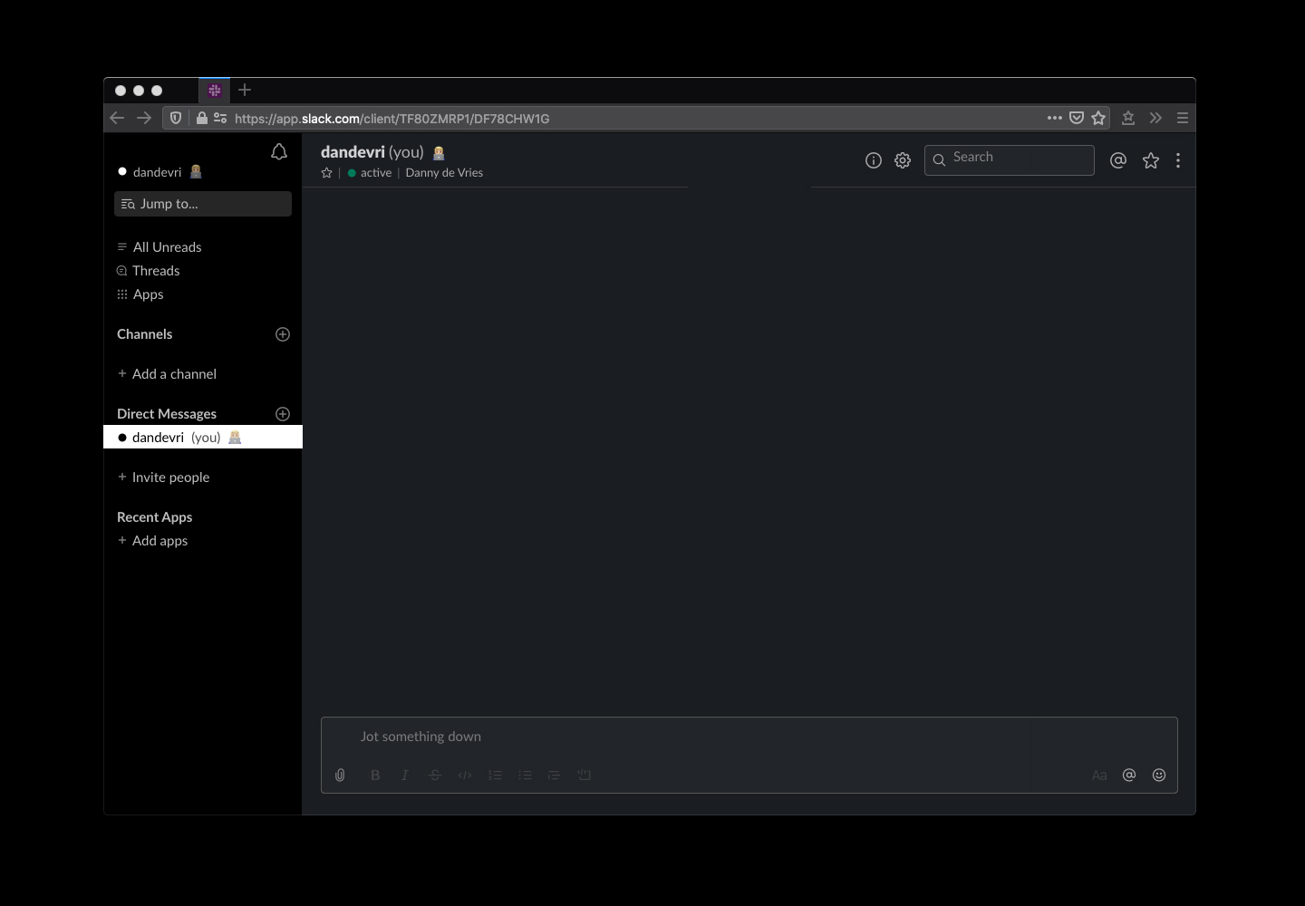
Task: Save page to Pocket
Action: (x=1077, y=118)
